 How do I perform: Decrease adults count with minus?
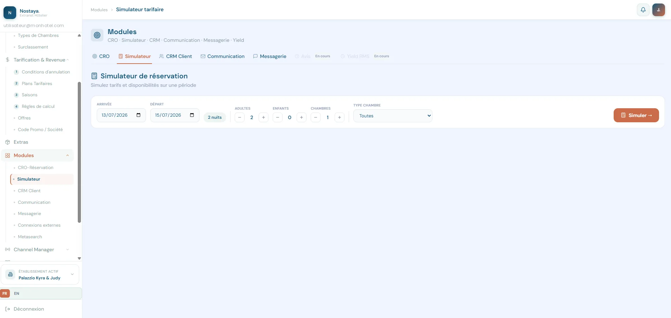pyautogui.click(x=240, y=117)
